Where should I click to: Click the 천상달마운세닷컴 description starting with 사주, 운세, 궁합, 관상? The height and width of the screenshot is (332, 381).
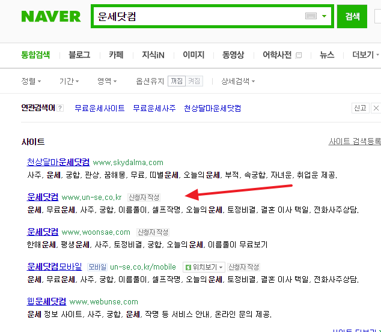click(x=182, y=175)
